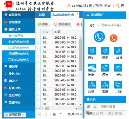The height and width of the screenshot is (119, 129).
Task: Open the 分机 type dropdown
Action: (94, 25)
